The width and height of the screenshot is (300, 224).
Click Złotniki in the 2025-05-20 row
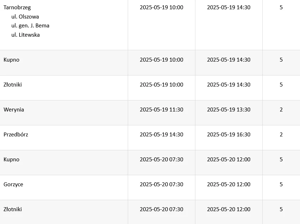[12, 209]
